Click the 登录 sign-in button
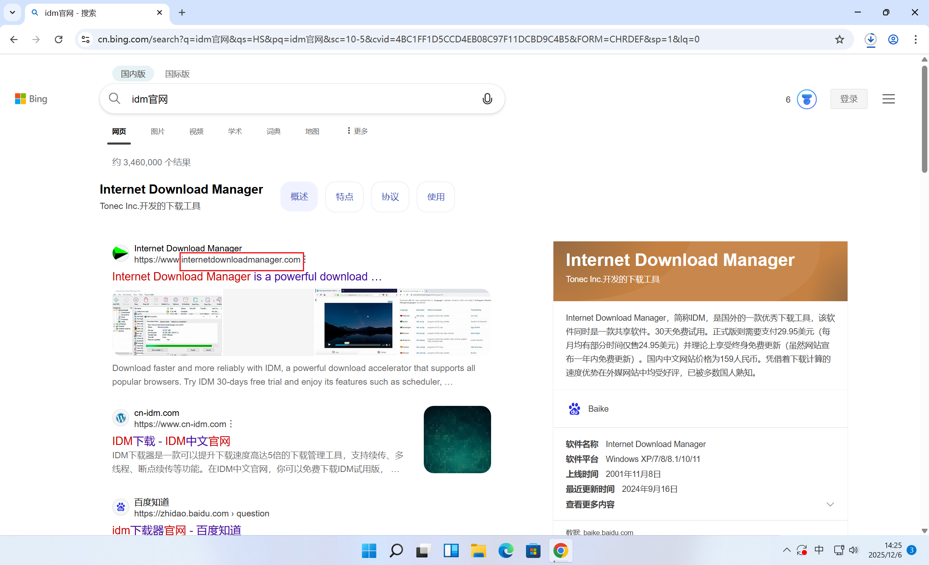This screenshot has width=929, height=565. (848, 99)
